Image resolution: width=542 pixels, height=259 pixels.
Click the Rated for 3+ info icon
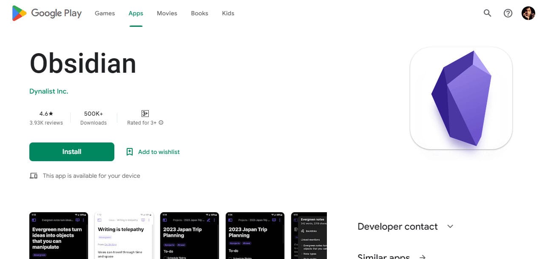[x=161, y=122]
